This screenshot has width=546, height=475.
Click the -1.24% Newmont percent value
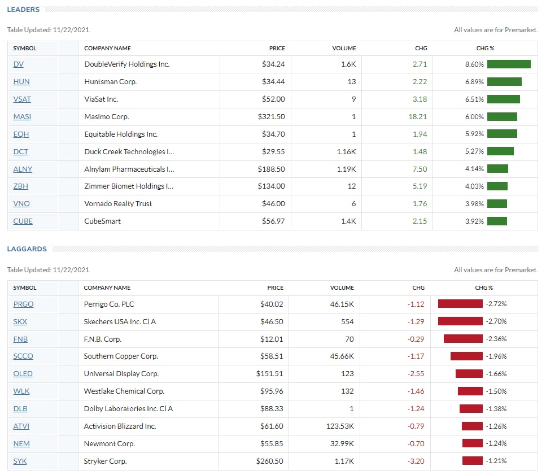point(496,443)
